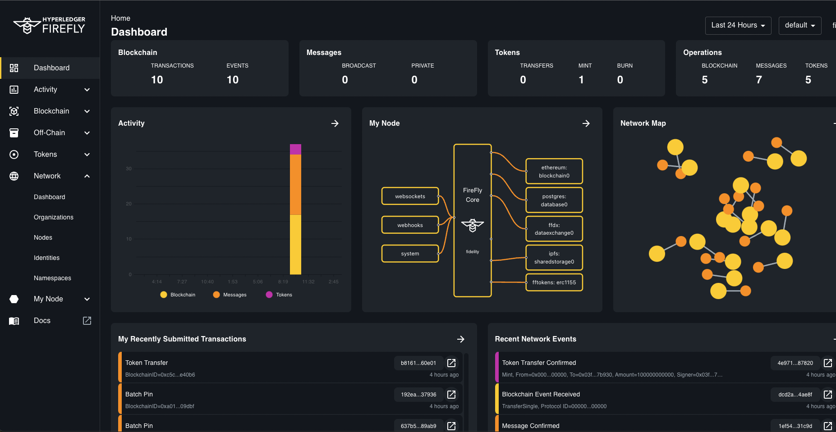
Task: Click the stacked activity bar in chart
Action: pos(295,209)
